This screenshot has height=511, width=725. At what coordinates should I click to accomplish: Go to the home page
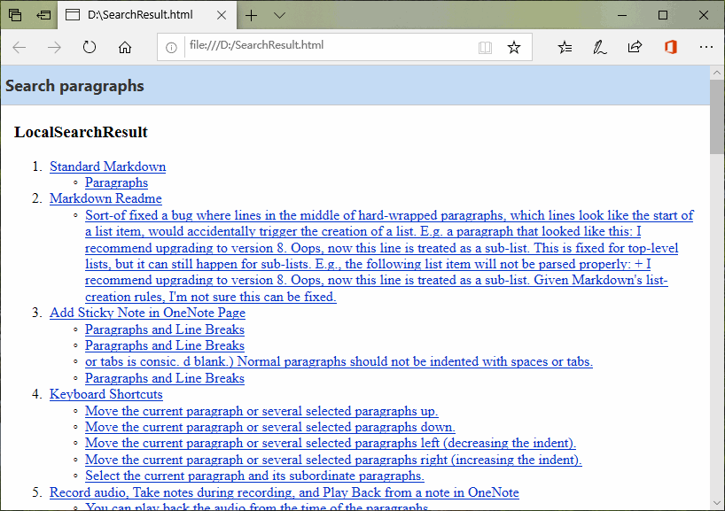tap(125, 47)
